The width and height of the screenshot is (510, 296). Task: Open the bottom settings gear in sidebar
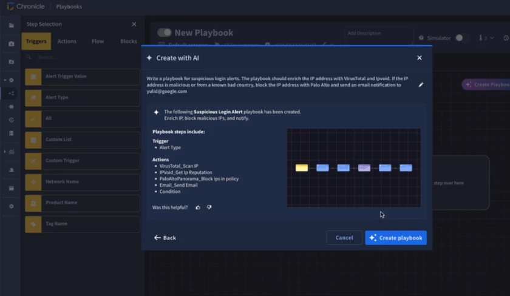click(x=12, y=206)
